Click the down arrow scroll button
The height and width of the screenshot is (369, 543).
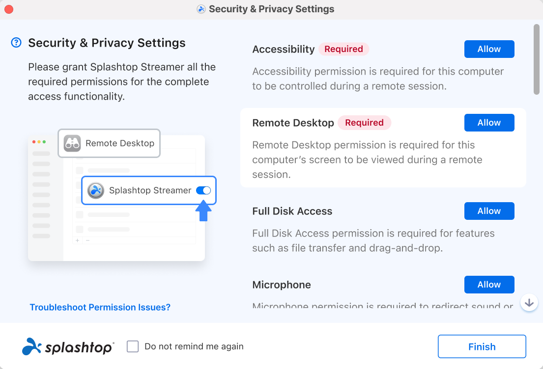click(x=529, y=303)
